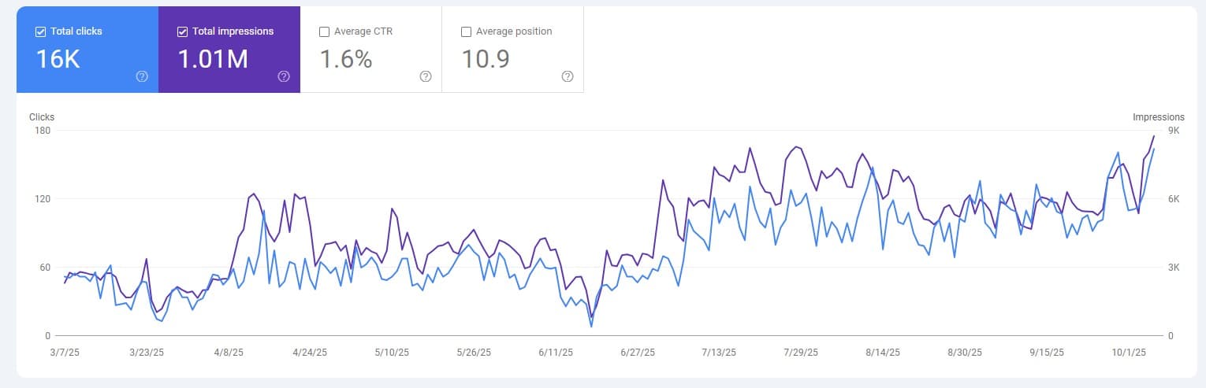Image resolution: width=1206 pixels, height=388 pixels.
Task: Uncheck the Total impressions checkbox
Action: [182, 32]
